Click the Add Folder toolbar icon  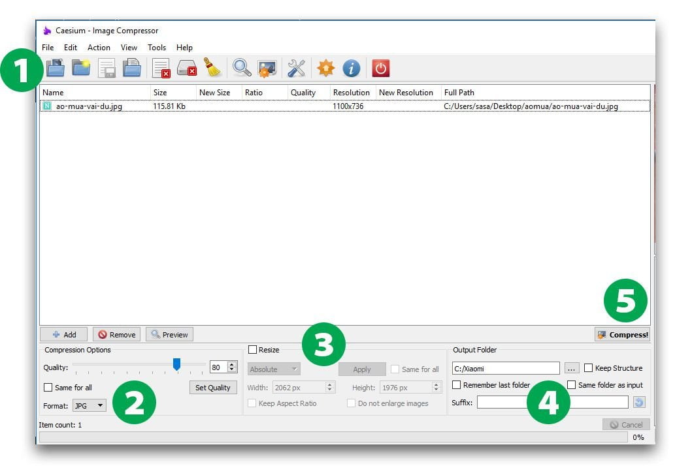pos(81,67)
